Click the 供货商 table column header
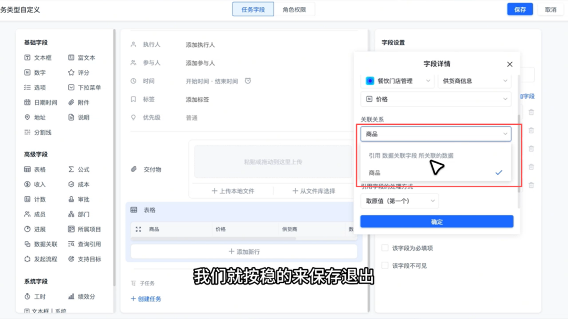 click(x=290, y=229)
